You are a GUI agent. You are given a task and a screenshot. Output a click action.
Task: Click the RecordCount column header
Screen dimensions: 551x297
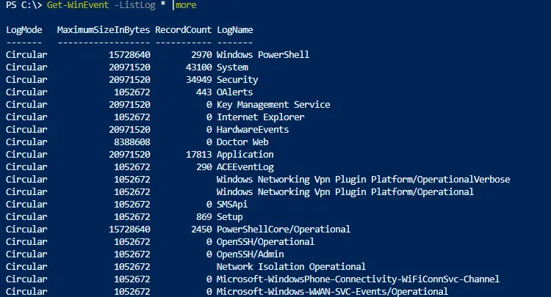coord(184,30)
